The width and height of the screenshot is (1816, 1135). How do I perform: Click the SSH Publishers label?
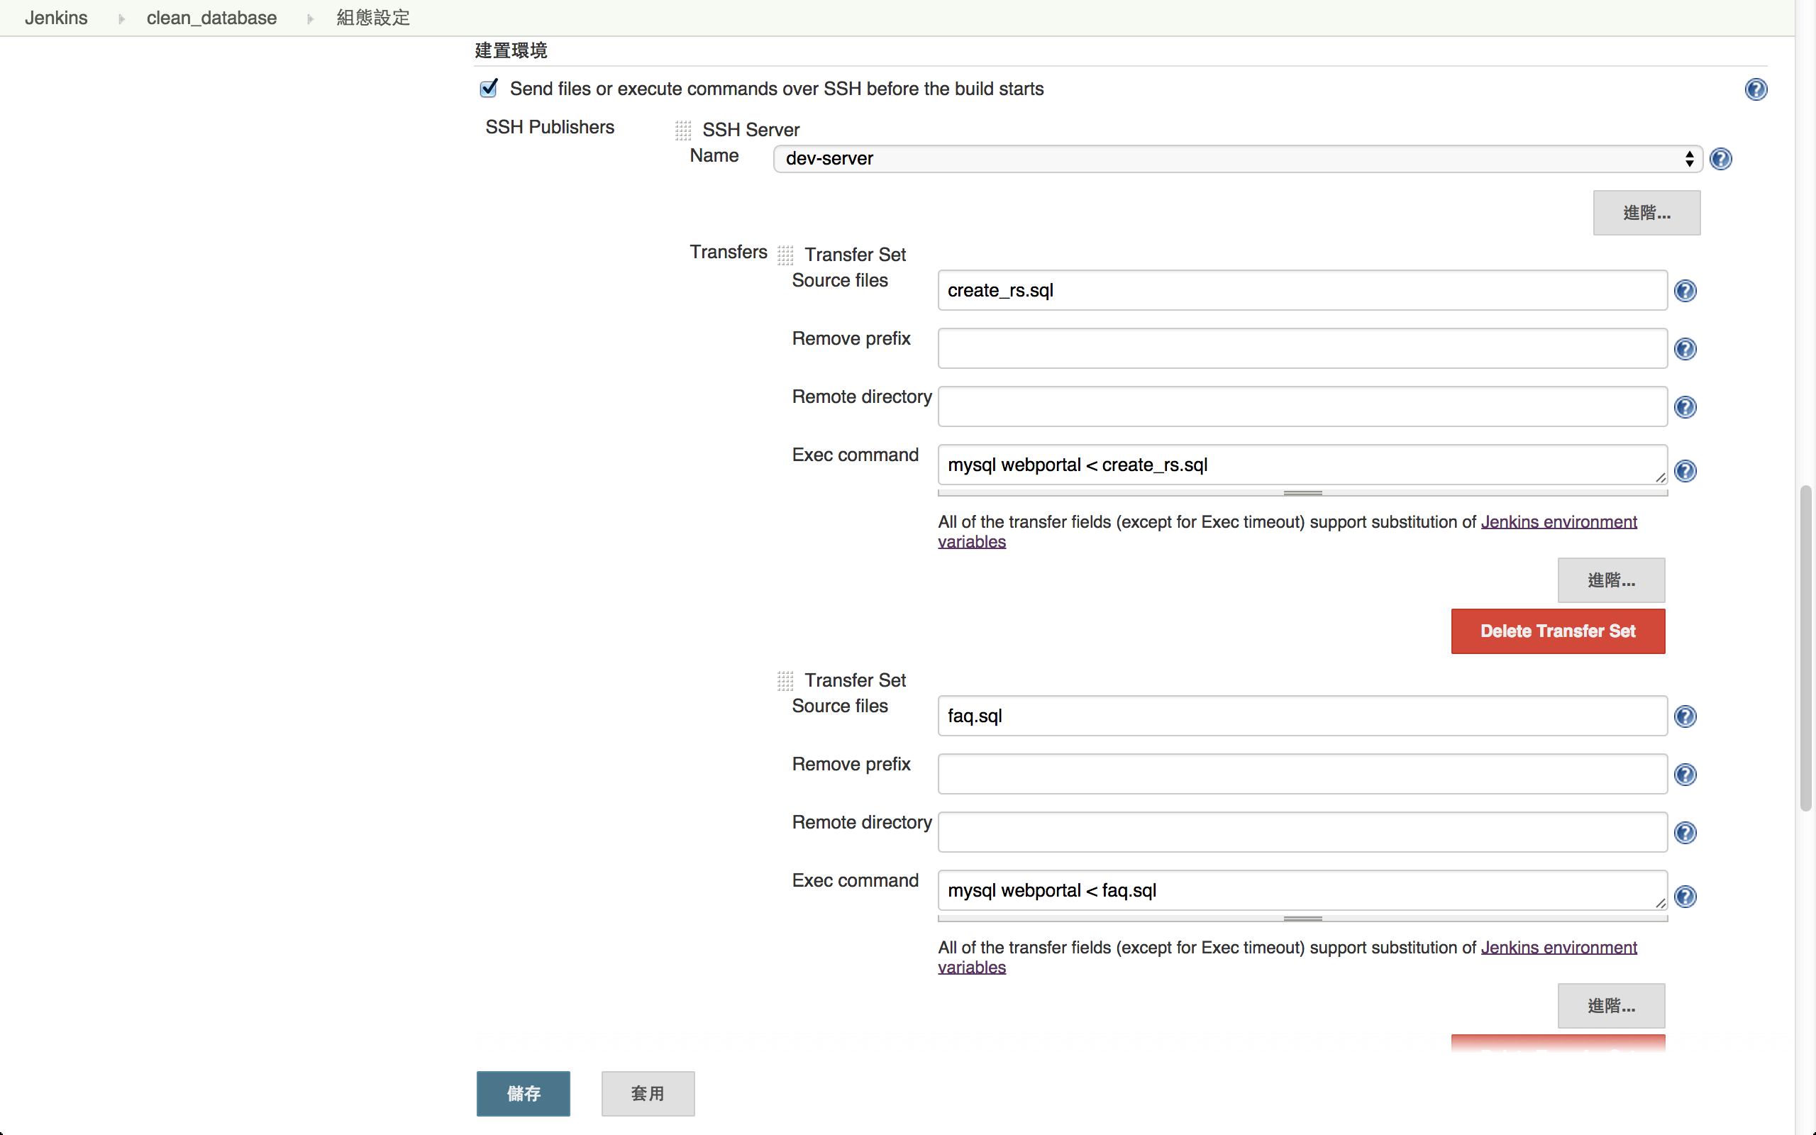coord(549,127)
